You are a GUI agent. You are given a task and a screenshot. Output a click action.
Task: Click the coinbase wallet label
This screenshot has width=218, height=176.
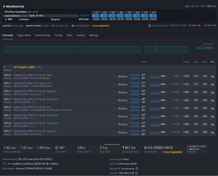pyautogui.click(x=23, y=19)
